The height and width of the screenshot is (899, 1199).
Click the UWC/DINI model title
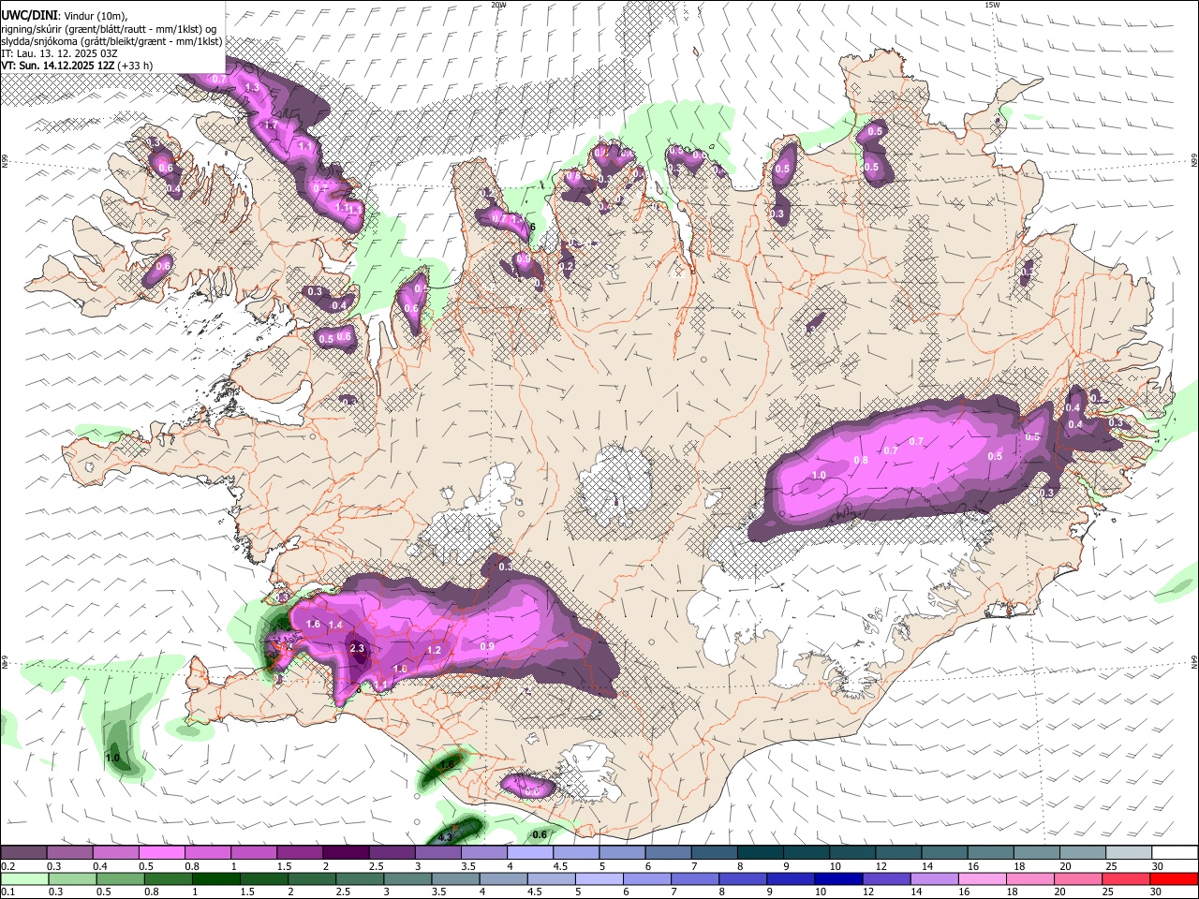pyautogui.click(x=29, y=15)
